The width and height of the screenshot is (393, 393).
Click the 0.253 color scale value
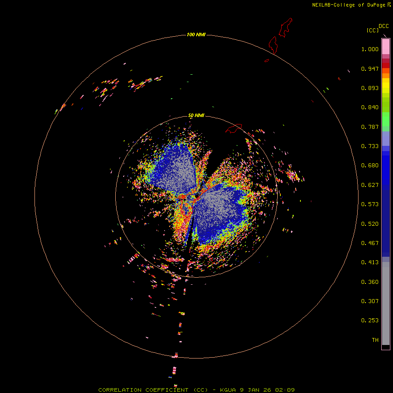[370, 321]
